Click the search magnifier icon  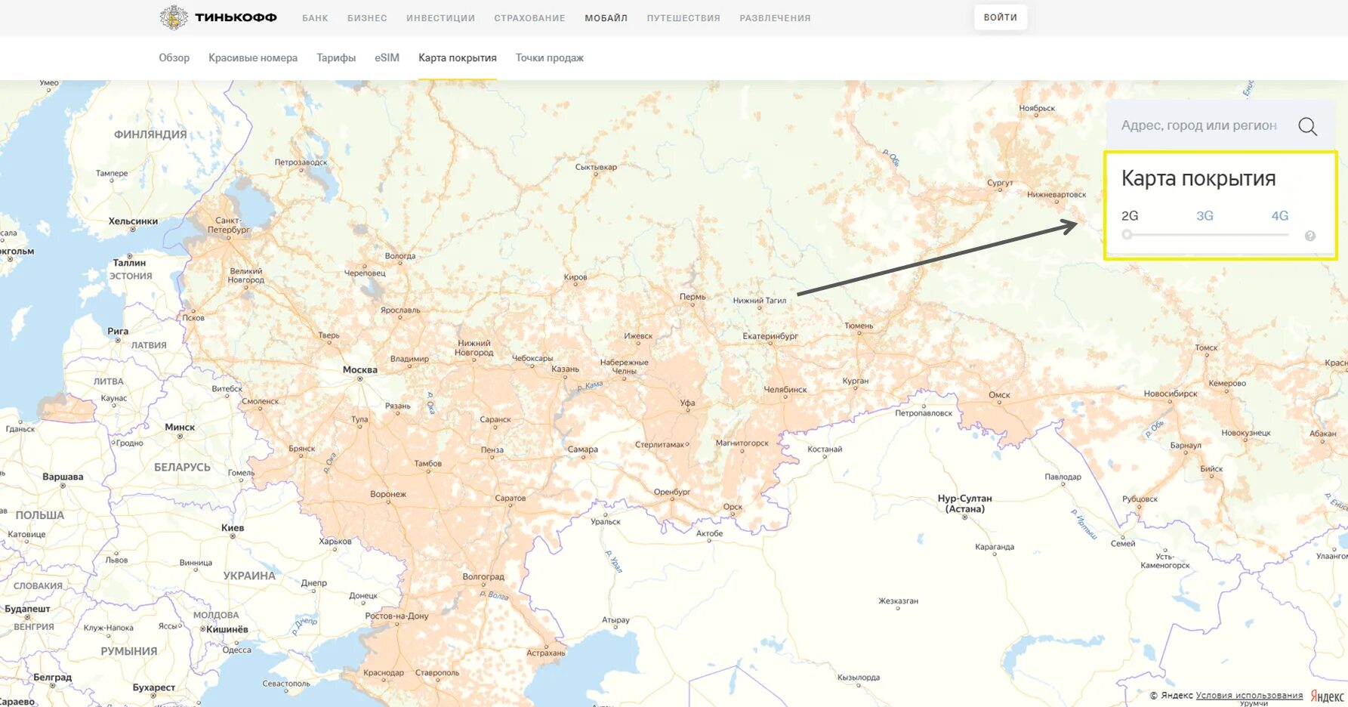pos(1307,126)
